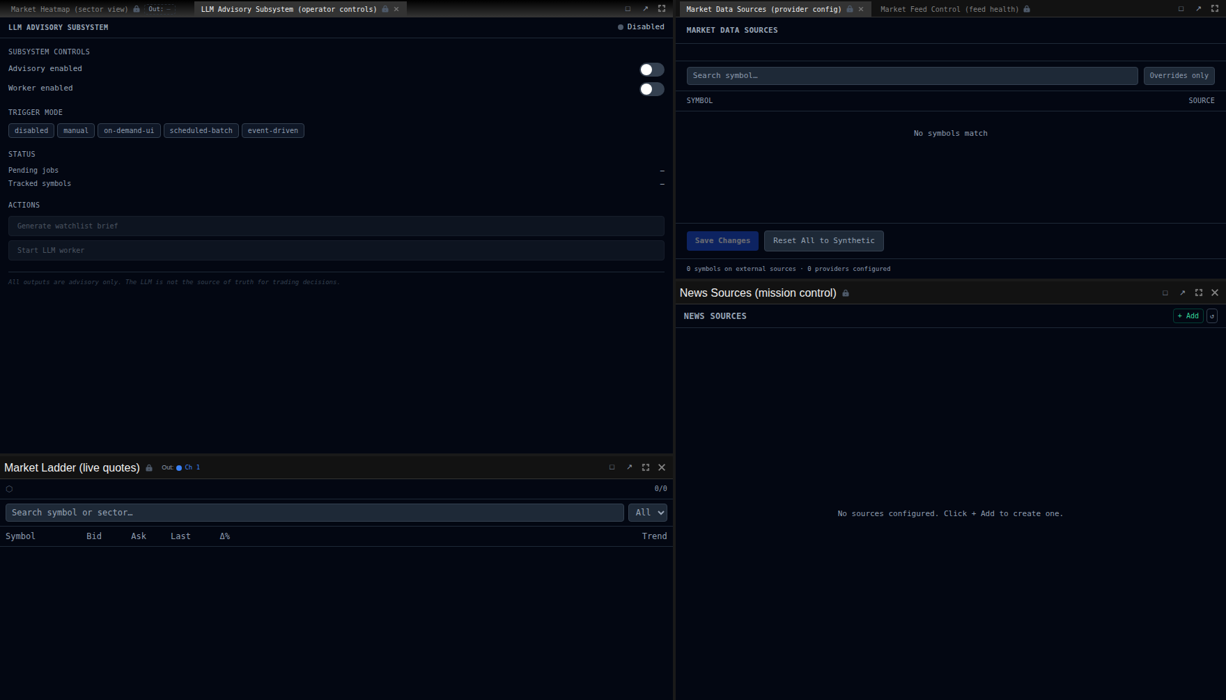Click square float icon in Market Data Sources header

click(1181, 9)
